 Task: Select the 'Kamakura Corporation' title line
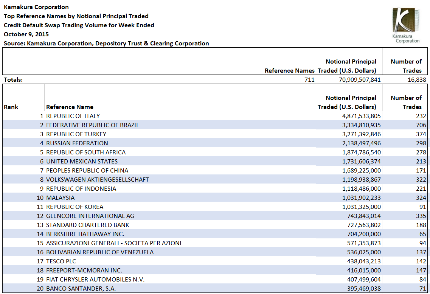click(36, 7)
